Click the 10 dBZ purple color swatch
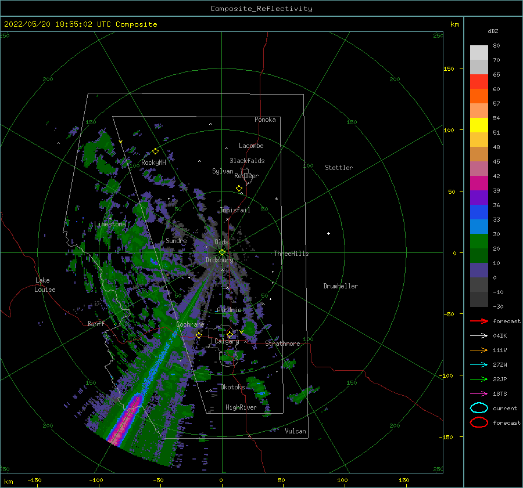 click(479, 270)
